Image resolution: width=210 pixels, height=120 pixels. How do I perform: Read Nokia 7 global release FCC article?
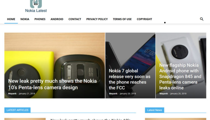[x=130, y=79]
